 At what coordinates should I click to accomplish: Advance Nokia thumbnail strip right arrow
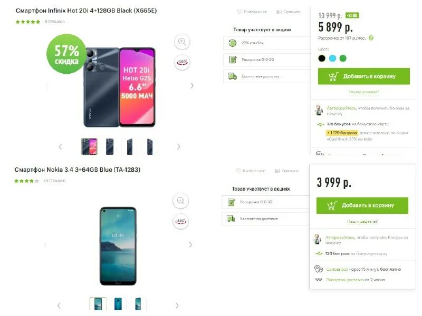point(177,305)
